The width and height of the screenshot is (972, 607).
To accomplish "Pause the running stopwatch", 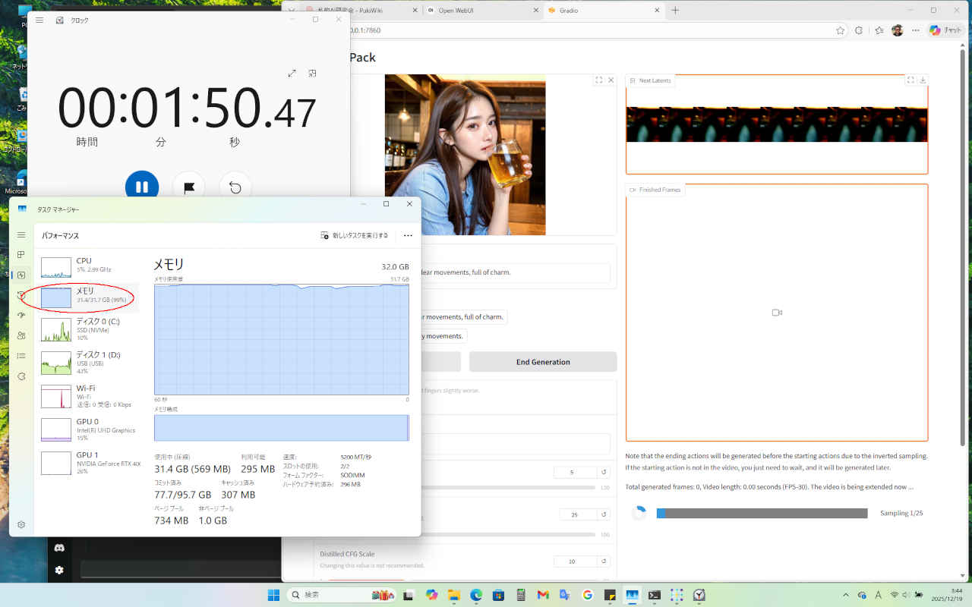I will click(x=142, y=187).
